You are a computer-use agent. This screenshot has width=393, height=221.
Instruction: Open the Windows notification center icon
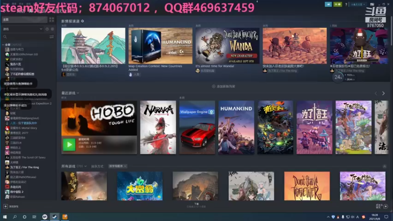coord(386,217)
